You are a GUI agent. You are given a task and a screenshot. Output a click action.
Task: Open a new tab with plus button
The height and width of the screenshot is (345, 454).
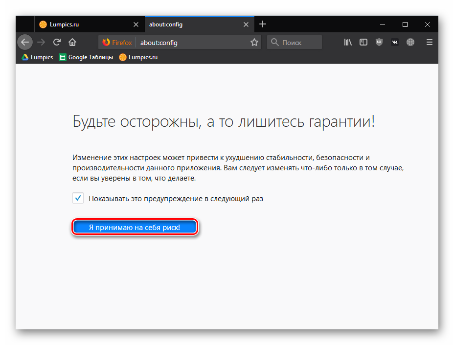coord(263,24)
